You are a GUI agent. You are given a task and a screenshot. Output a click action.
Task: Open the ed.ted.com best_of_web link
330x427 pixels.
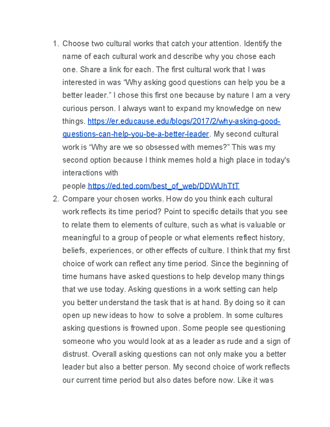coord(164,186)
